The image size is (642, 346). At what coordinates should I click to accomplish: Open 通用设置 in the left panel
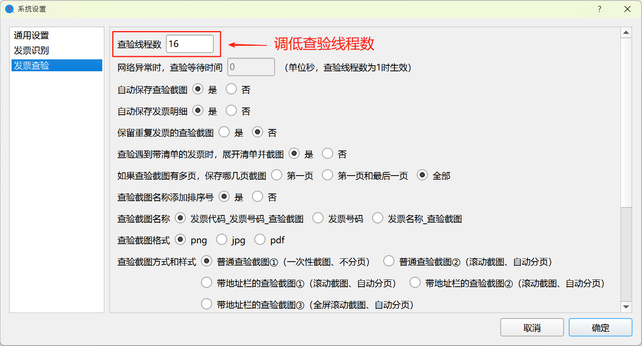[x=31, y=35]
